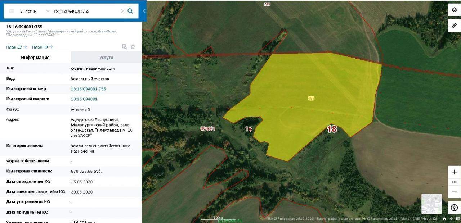The width and height of the screenshot is (461, 223).
Task: Clear the cadastral number search field
Action: tap(122, 11)
